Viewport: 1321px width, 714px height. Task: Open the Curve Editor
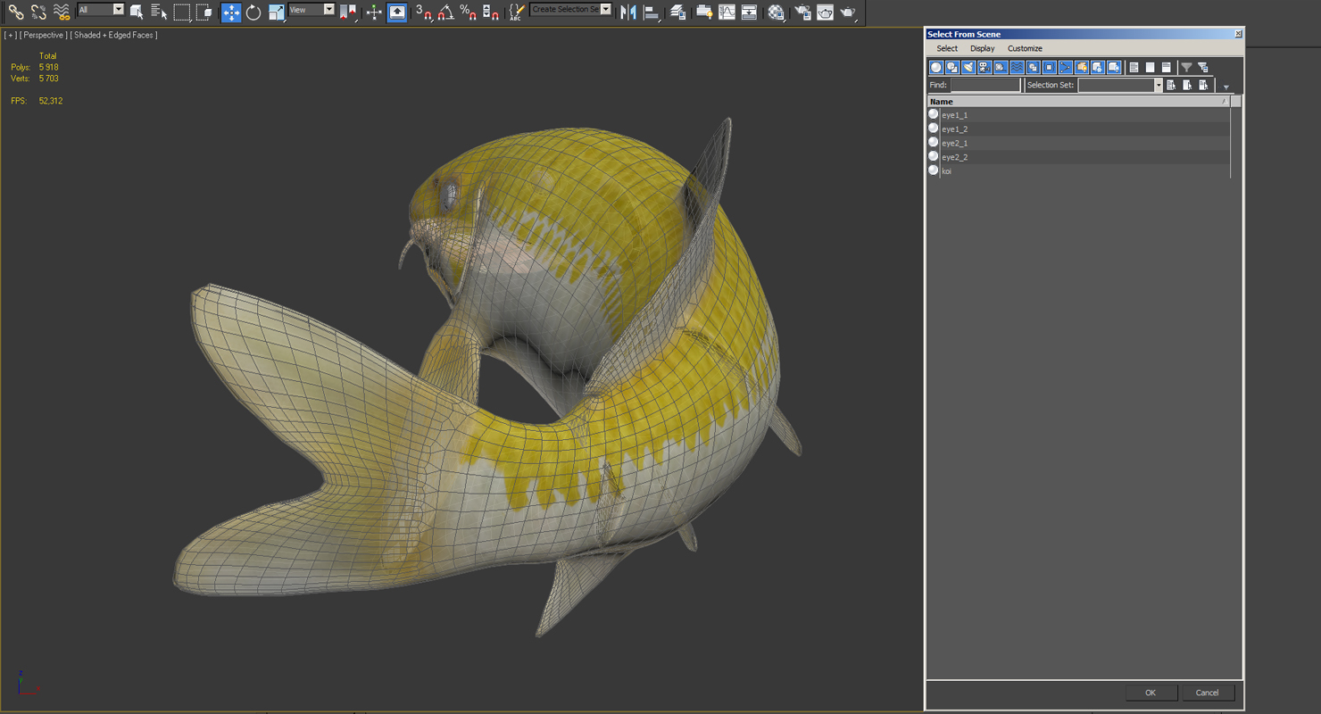point(727,12)
